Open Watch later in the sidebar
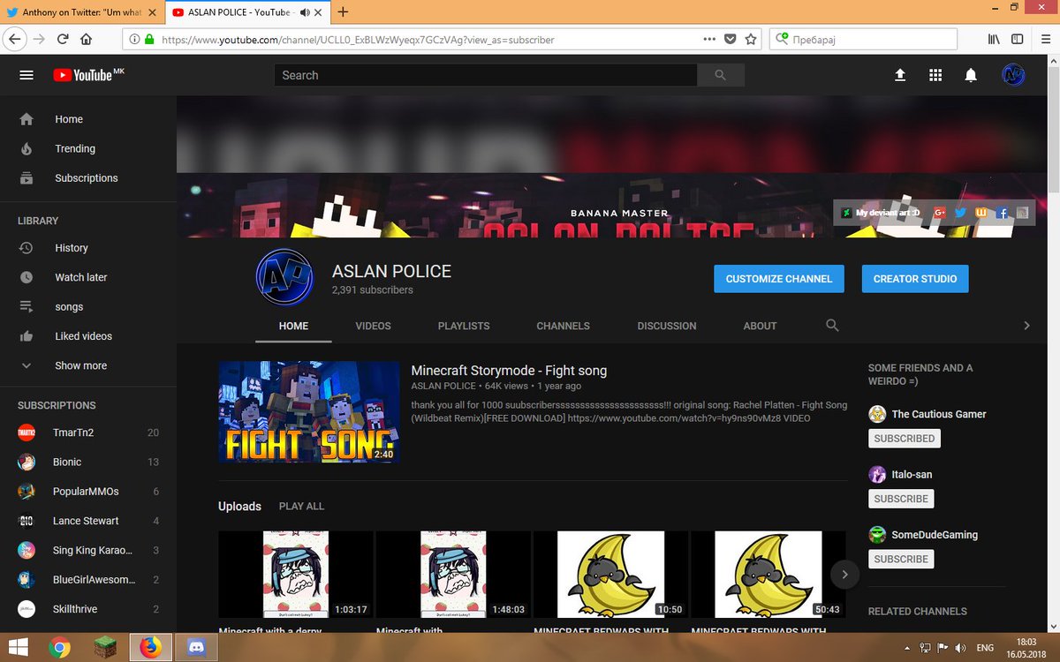 pyautogui.click(x=88, y=277)
